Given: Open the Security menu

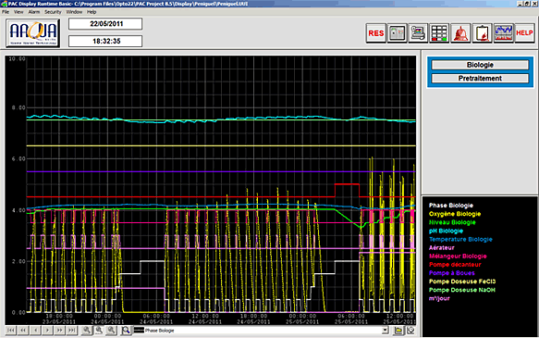Looking at the screenshot, I should [x=53, y=12].
